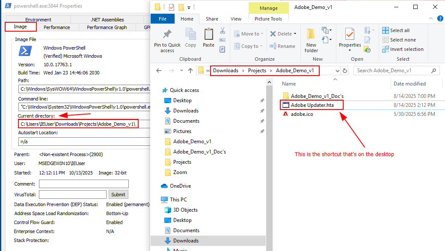Sort by Name column header
This screenshot has width=445, height=251.
pos(289,84)
